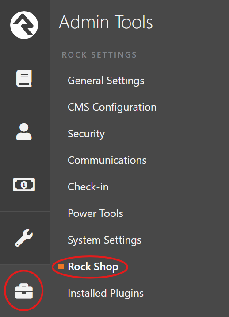Select the Admin Tools briefcase icon
This screenshot has width=229, height=317.
coord(24,291)
